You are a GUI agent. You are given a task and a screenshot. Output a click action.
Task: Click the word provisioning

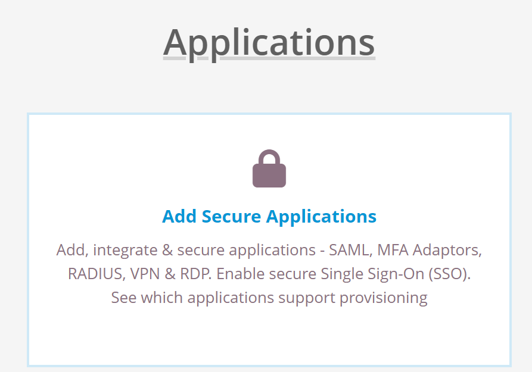point(384,298)
